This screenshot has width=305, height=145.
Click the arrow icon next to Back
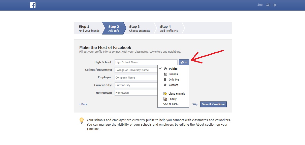tap(80, 104)
